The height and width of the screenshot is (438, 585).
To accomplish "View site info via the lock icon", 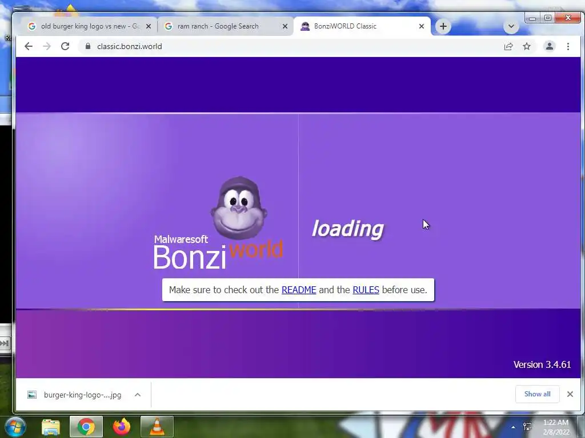I will (88, 46).
